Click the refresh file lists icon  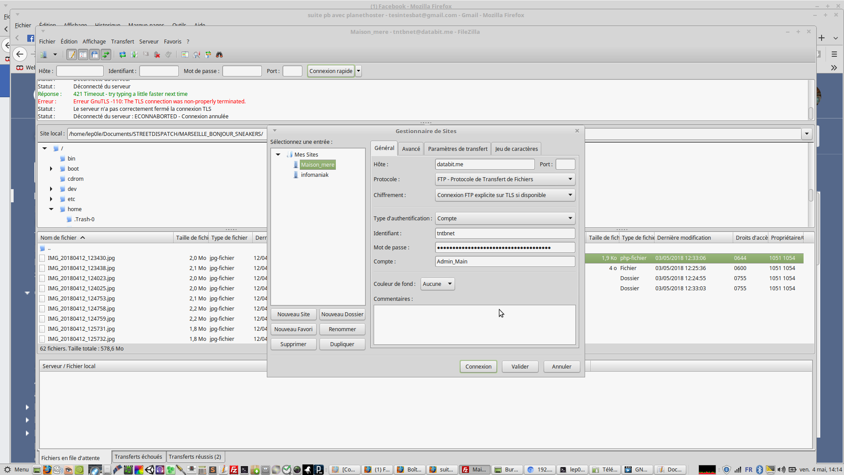(123, 55)
